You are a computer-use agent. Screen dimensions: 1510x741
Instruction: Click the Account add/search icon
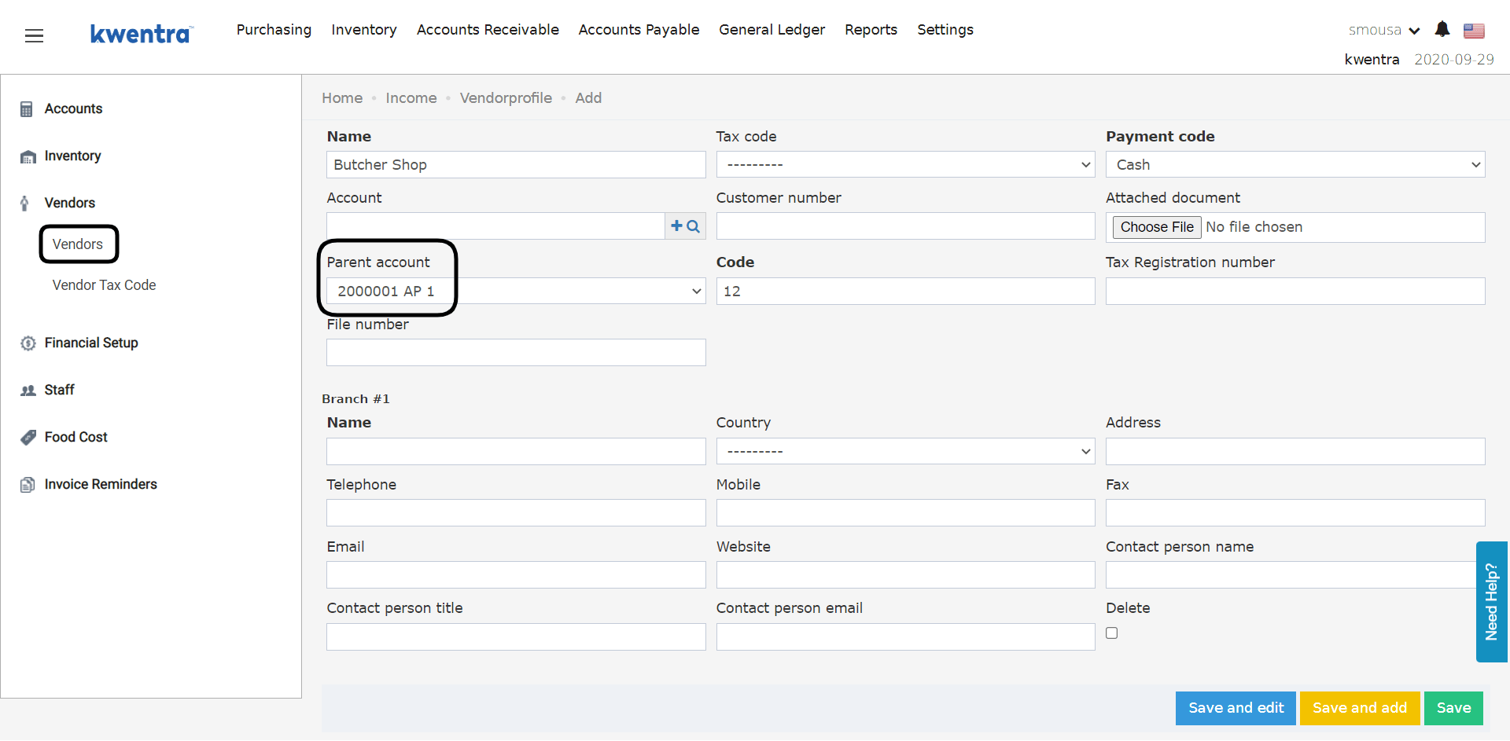tap(685, 226)
